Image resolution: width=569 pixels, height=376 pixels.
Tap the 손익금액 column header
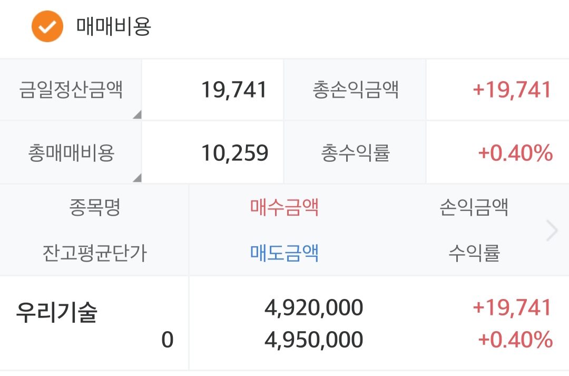[x=474, y=207]
